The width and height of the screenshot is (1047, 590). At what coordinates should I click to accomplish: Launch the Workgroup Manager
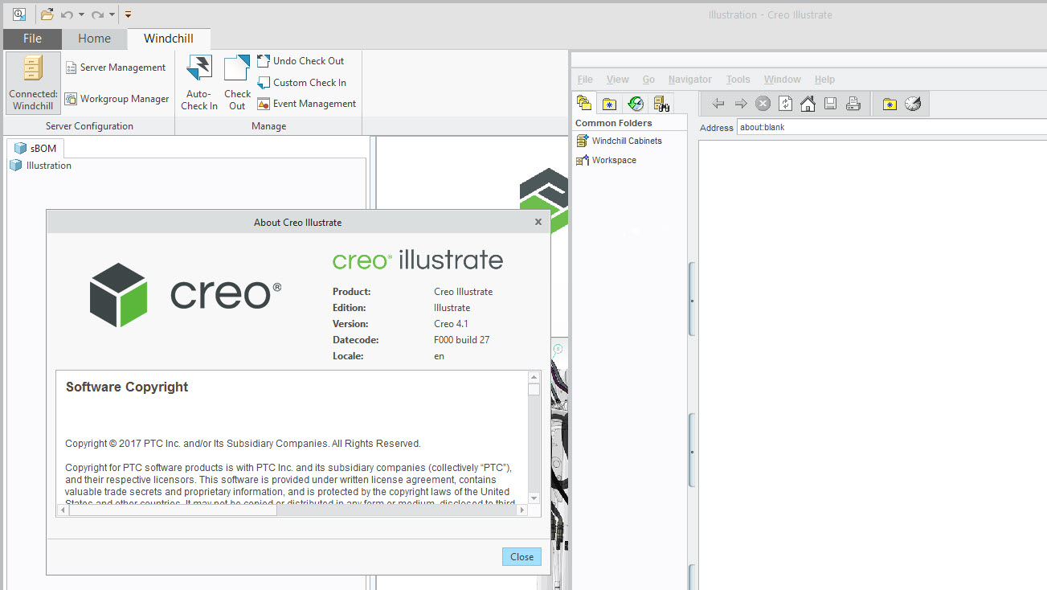tap(117, 99)
